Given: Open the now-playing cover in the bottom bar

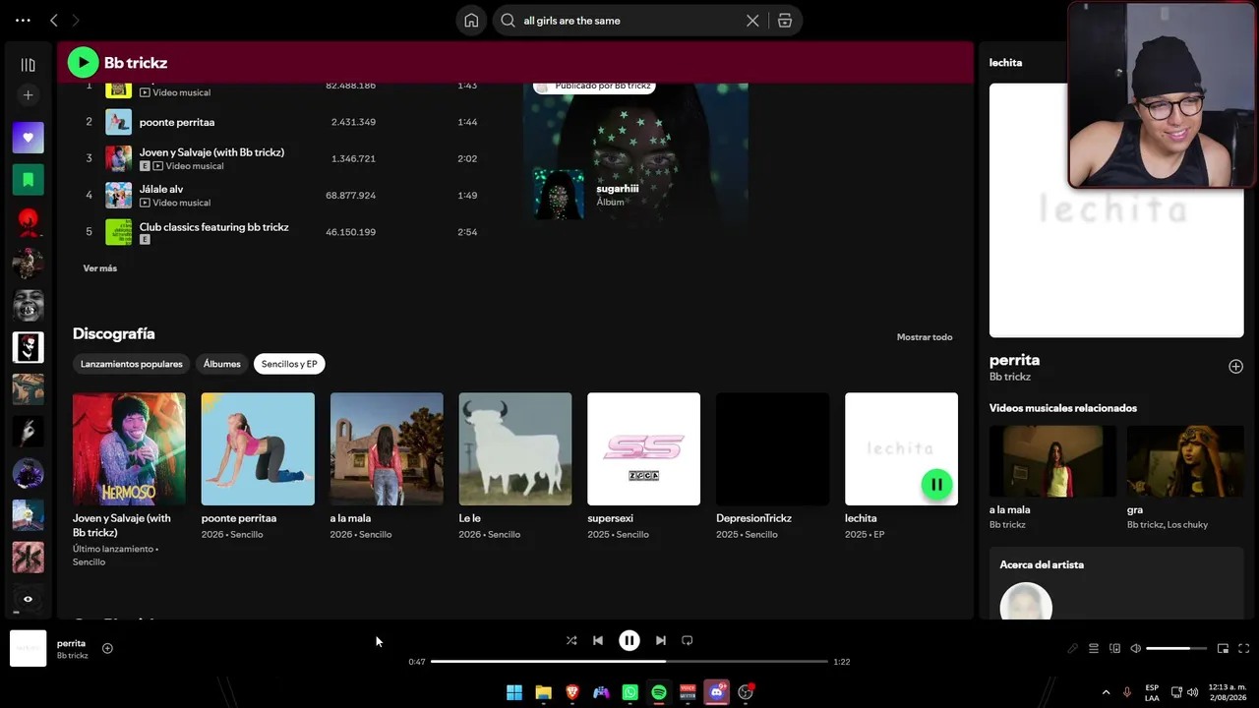Looking at the screenshot, I should click(x=28, y=648).
